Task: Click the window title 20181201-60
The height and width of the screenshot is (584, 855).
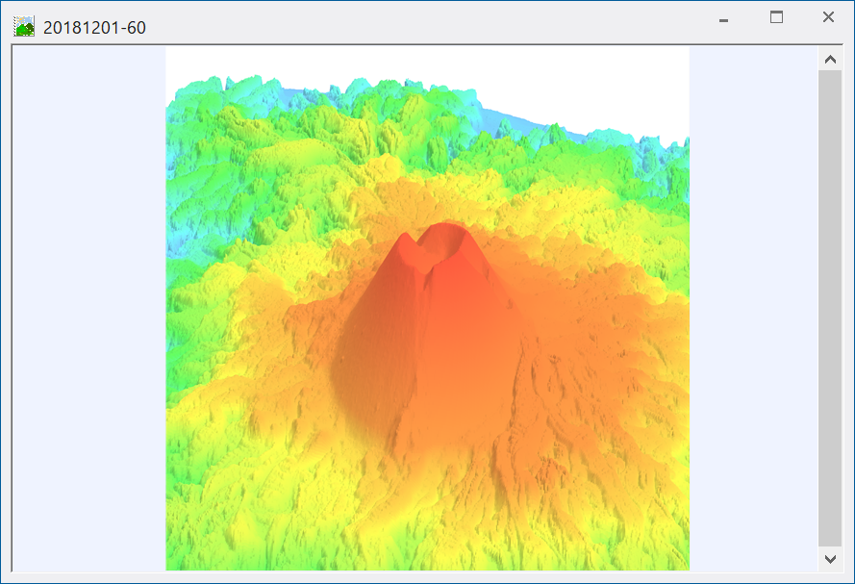Action: [94, 27]
